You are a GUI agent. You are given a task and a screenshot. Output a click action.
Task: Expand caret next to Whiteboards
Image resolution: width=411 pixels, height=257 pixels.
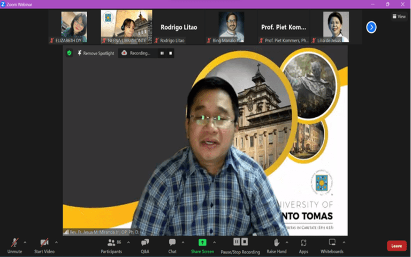pyautogui.click(x=344, y=243)
